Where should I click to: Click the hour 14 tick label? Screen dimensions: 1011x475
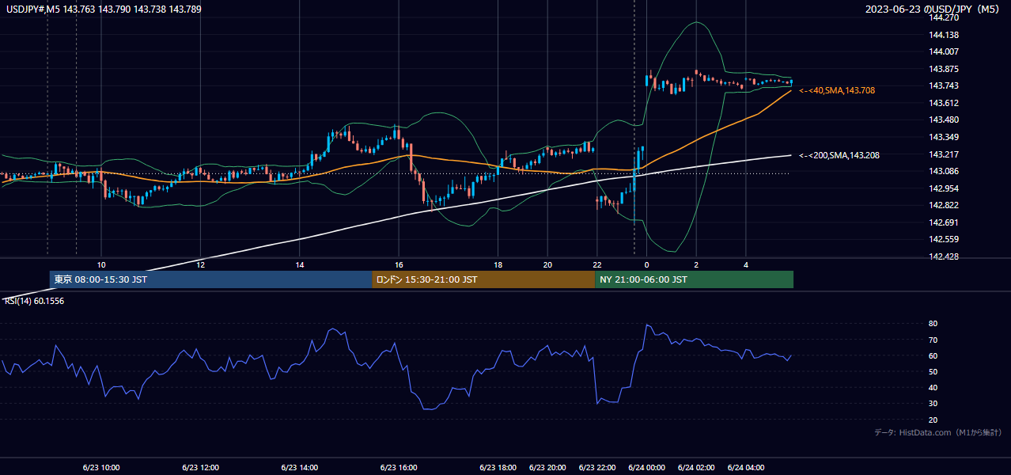pyautogui.click(x=300, y=264)
